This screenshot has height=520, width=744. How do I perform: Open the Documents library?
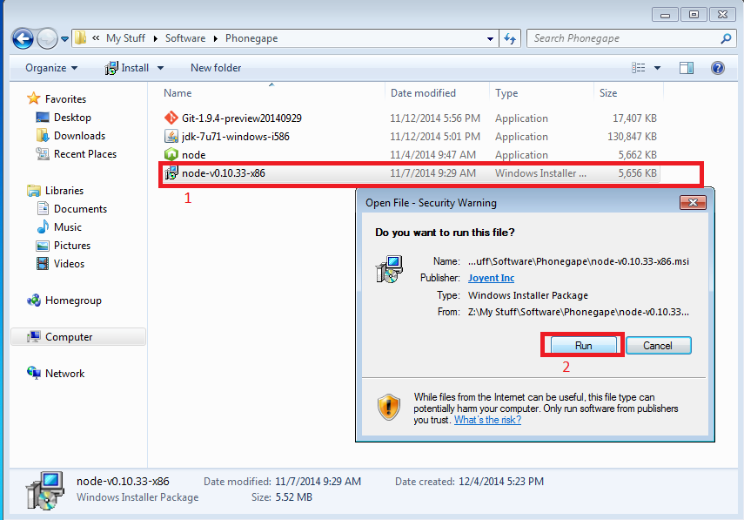80,209
